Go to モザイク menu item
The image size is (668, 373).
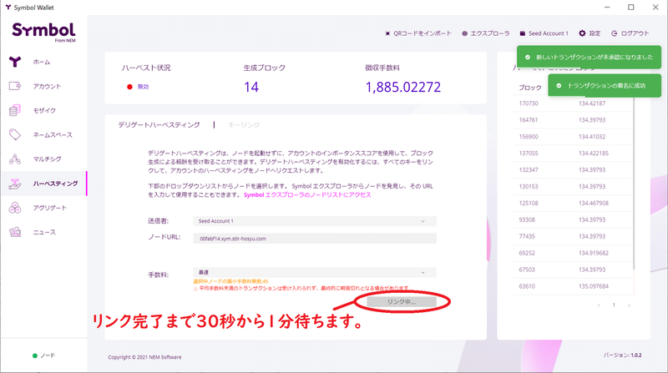[x=45, y=110]
